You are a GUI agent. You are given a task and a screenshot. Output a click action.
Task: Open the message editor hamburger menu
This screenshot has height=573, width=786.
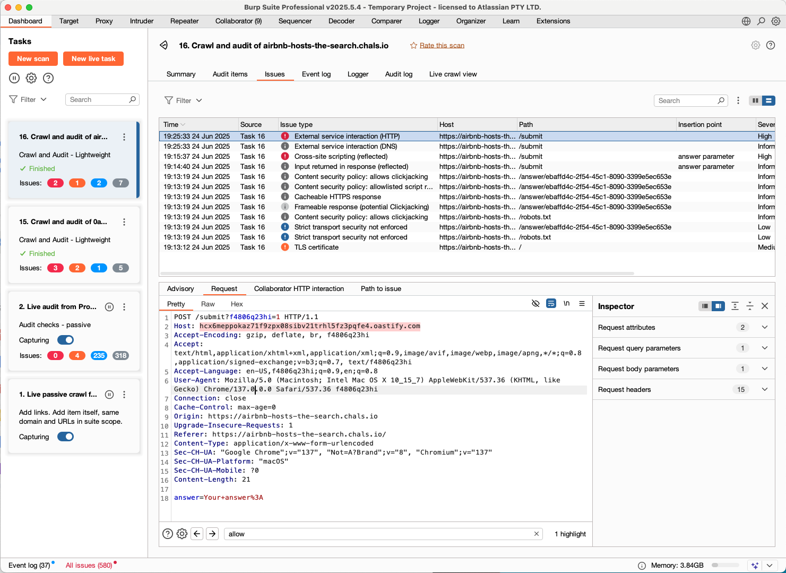[x=582, y=304]
